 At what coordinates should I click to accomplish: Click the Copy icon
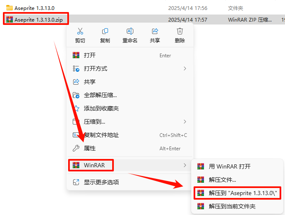pyautogui.click(x=105, y=31)
